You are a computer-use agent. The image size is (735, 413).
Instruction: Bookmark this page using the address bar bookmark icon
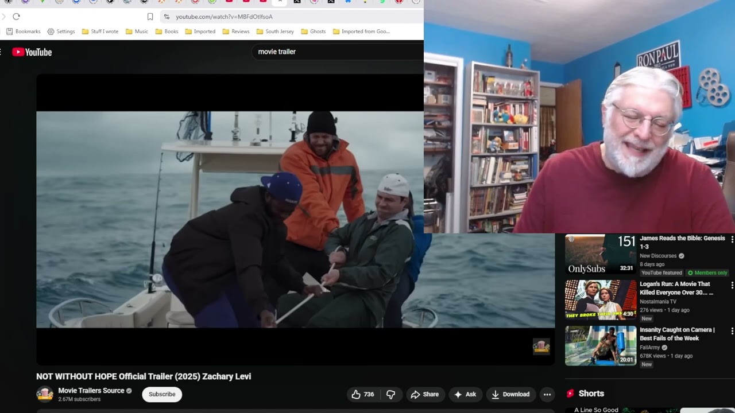click(x=150, y=17)
